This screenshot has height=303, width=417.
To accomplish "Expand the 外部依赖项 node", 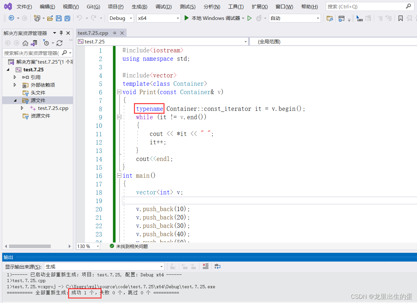I will click(15, 85).
